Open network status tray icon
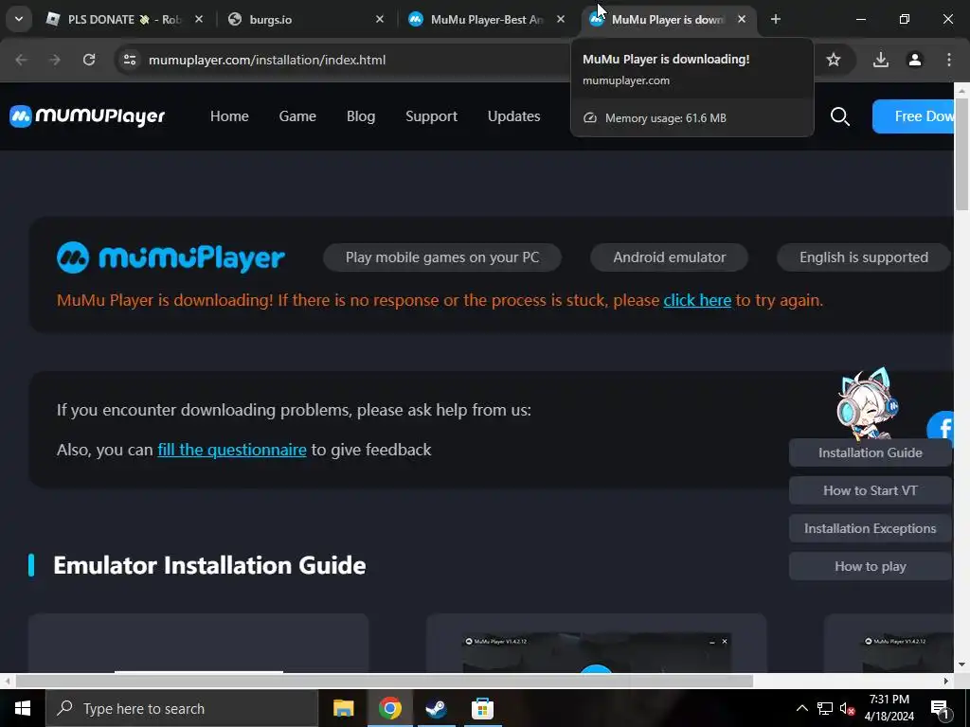Screen dimensions: 970x727 point(825,708)
